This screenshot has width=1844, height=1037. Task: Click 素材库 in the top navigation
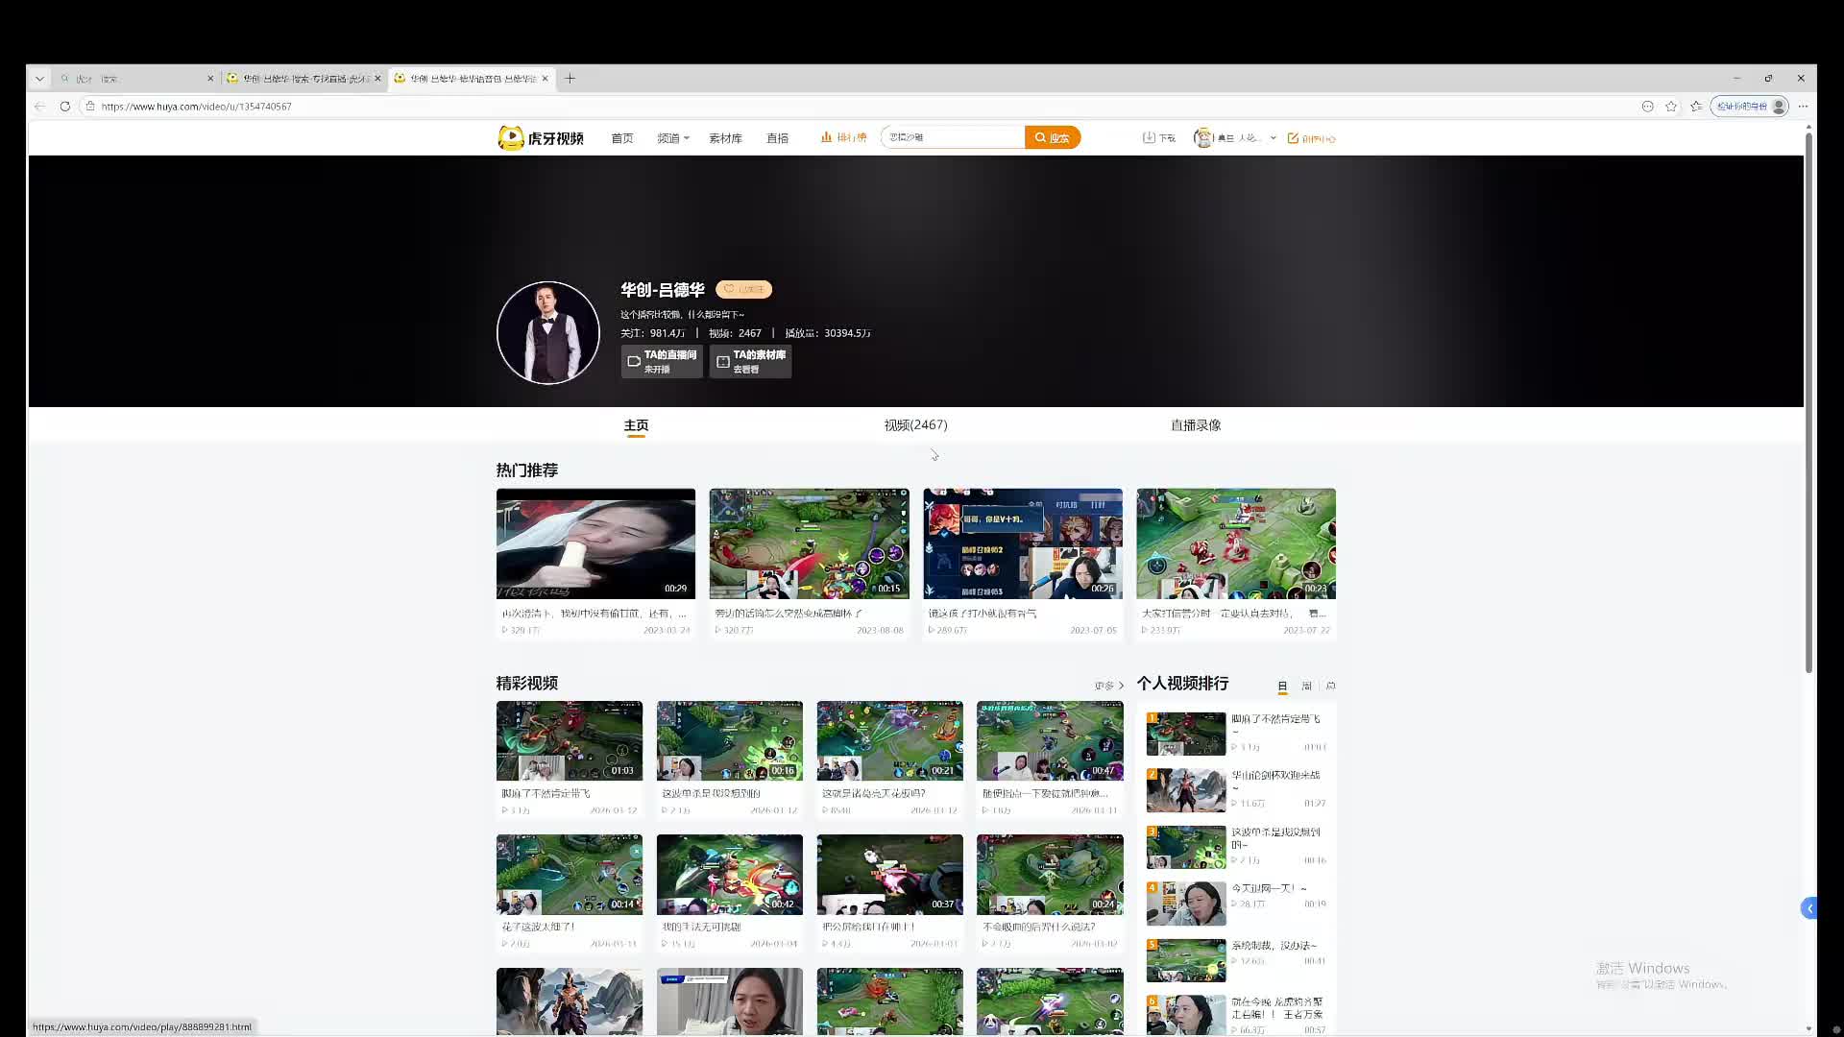tap(725, 138)
